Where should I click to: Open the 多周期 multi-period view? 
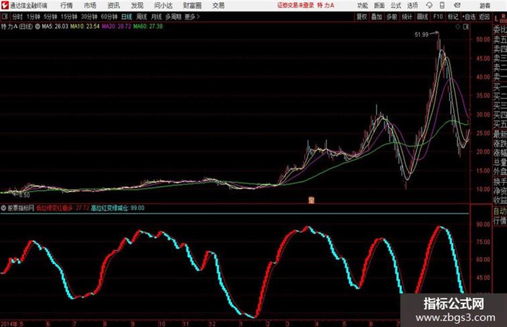pyautogui.click(x=173, y=17)
